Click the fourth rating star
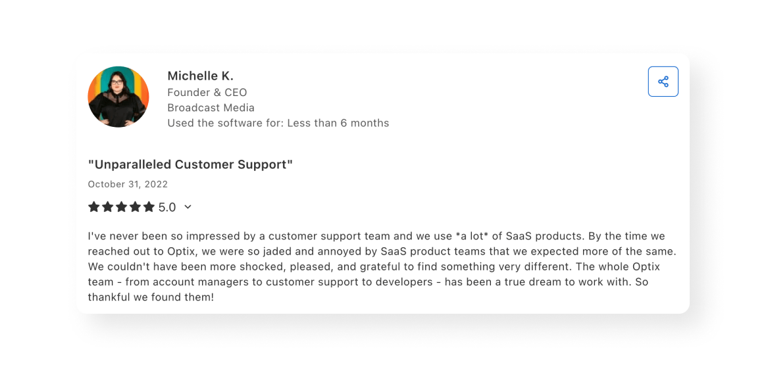766x367 pixels. (x=135, y=207)
